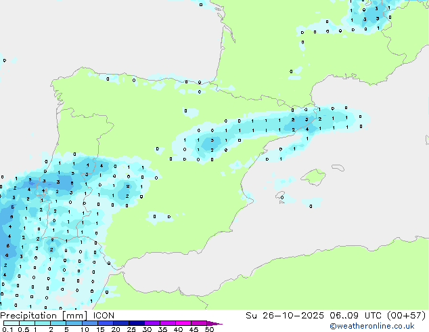Click the '50' scale label
Viewport: 429px width, 332px height.
coord(209,329)
